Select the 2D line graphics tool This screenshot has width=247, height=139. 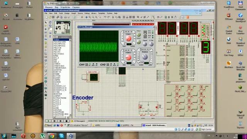click(46, 75)
